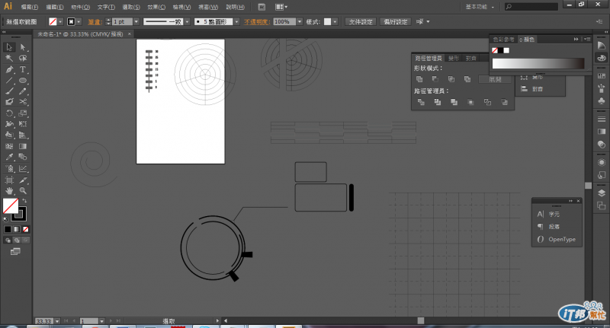Open the 編輯(E) Edit menu

click(x=54, y=7)
